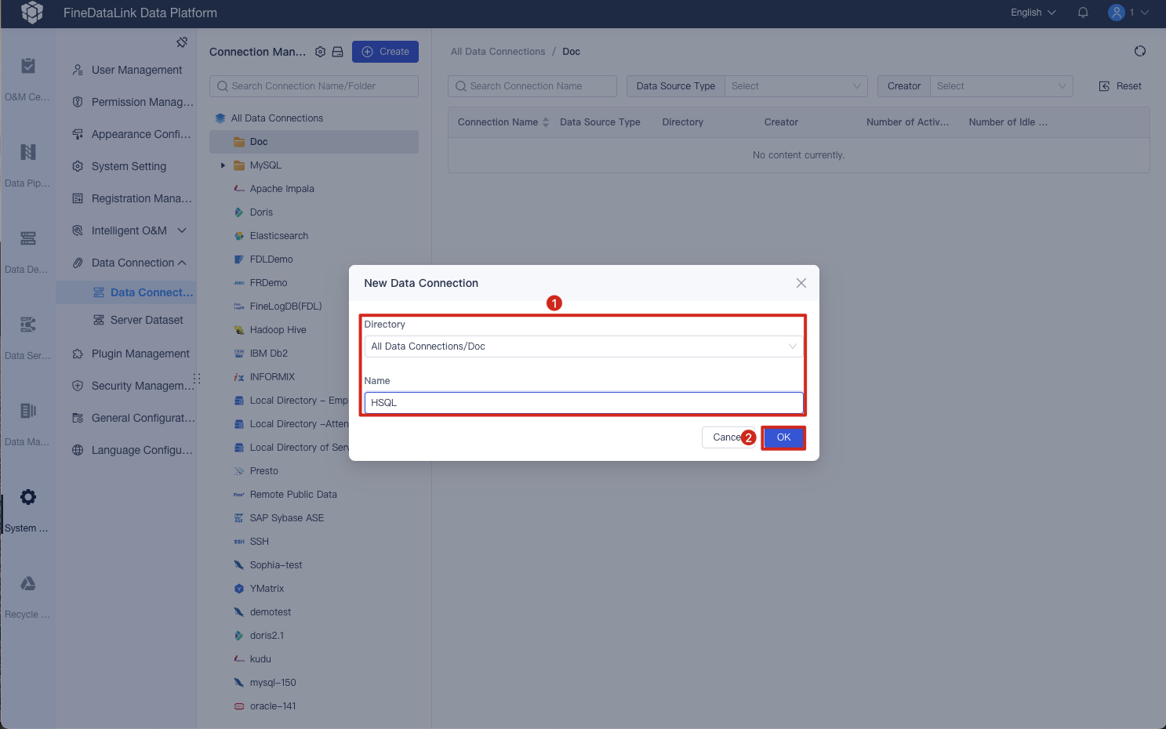1166x729 pixels.
Task: Open the O&M Center module
Action: pyautogui.click(x=27, y=74)
